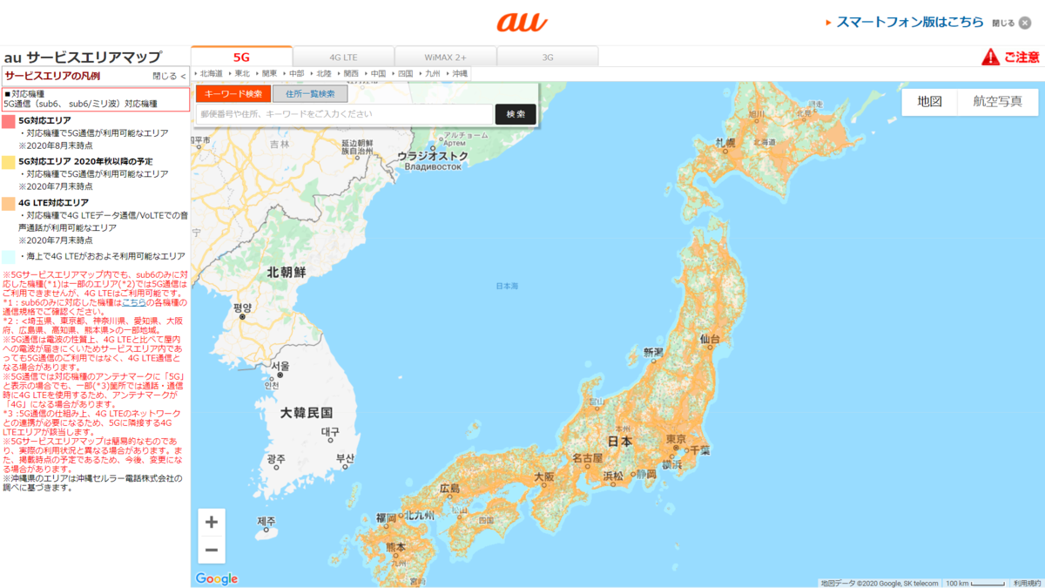Switch to the WiMAX 2+ tab

coord(446,57)
